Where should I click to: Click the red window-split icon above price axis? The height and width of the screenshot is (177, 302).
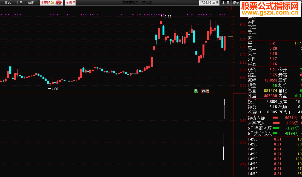[x=231, y=8]
